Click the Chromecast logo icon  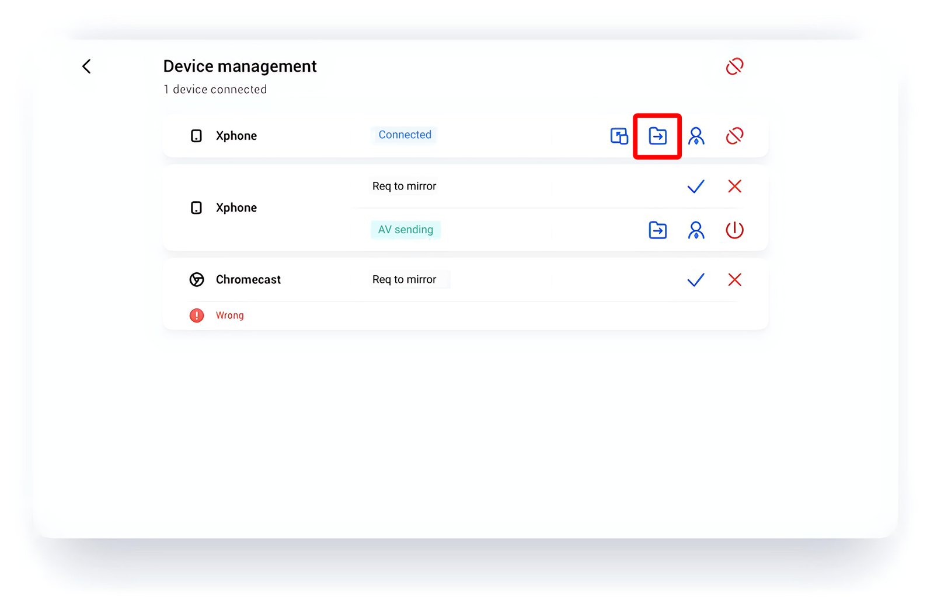tap(197, 280)
